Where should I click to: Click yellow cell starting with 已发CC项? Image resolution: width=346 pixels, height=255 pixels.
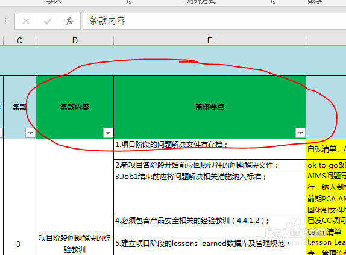click(x=326, y=226)
